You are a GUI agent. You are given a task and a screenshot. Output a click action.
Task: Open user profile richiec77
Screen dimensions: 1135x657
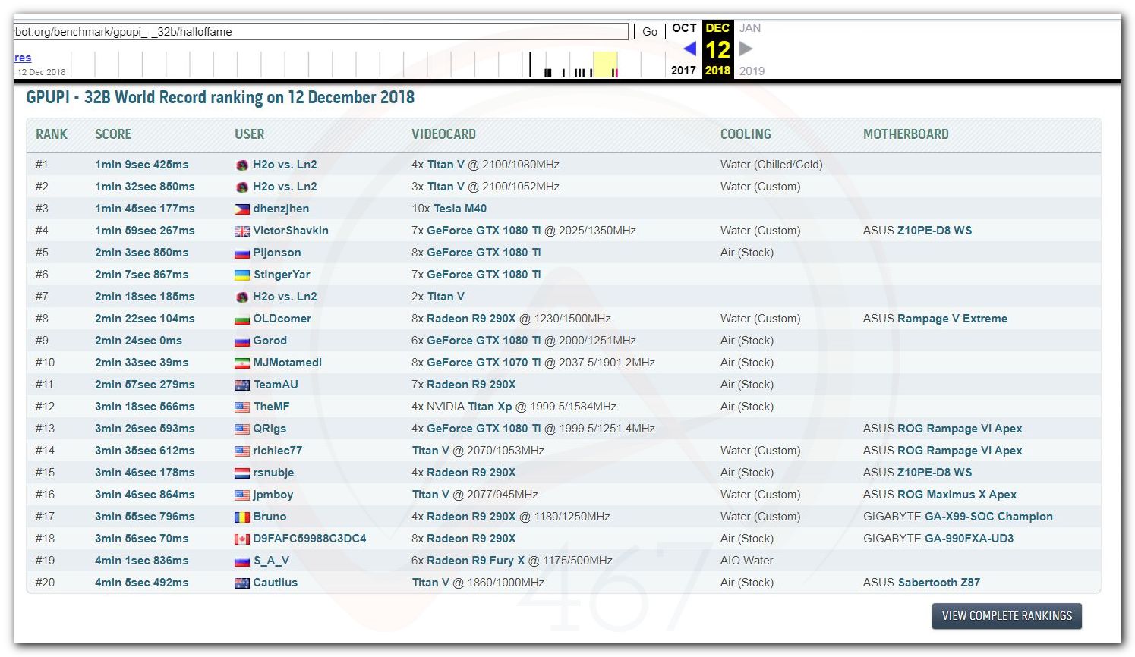click(x=278, y=451)
